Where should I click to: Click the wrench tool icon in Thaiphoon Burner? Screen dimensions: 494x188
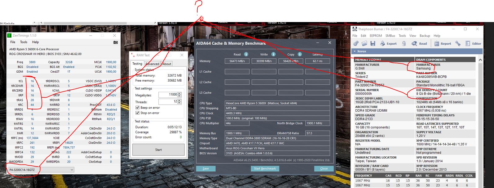[x=458, y=43]
